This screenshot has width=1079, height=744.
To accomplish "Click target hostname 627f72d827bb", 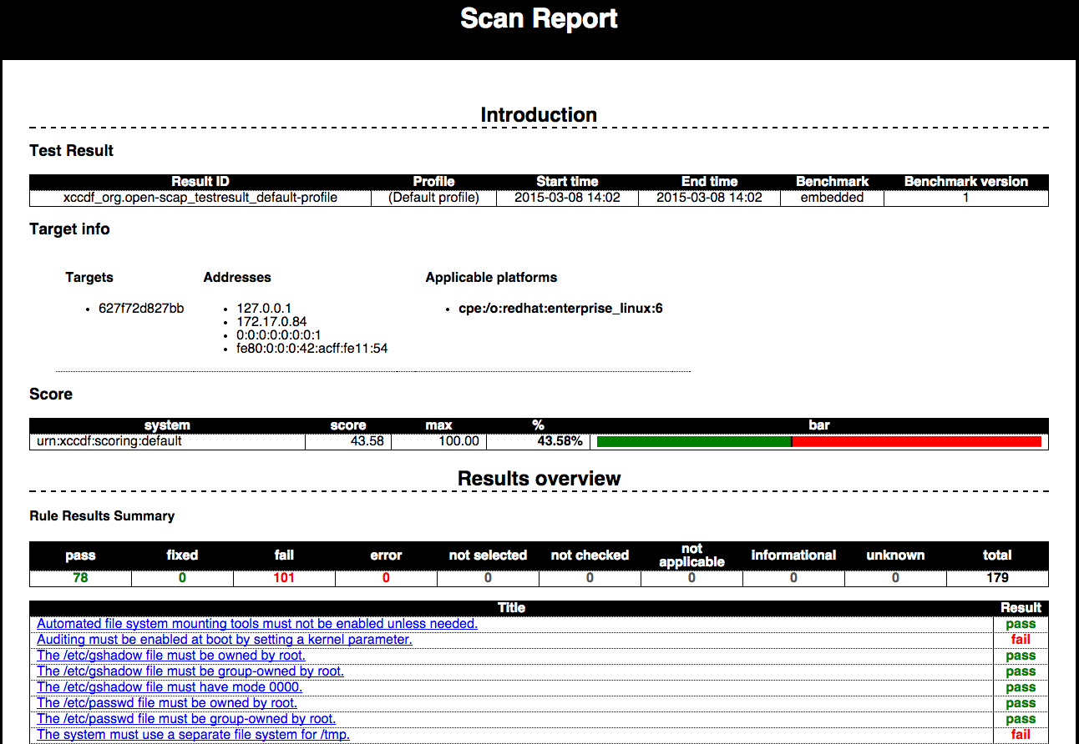I will (x=141, y=308).
